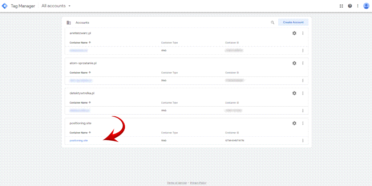Sort Container Name in anetaszwarc.pl account
Viewport: 372px width, 186px height.
click(x=80, y=42)
